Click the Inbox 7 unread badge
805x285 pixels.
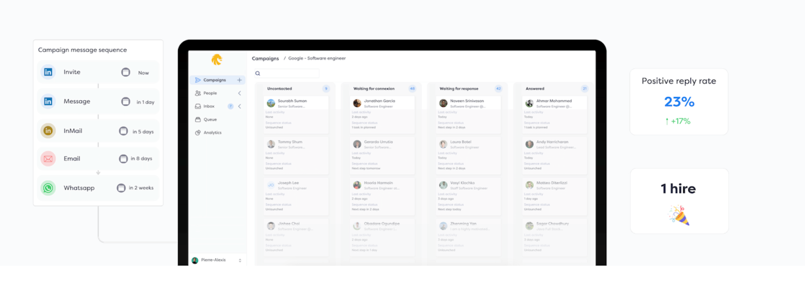(x=230, y=106)
